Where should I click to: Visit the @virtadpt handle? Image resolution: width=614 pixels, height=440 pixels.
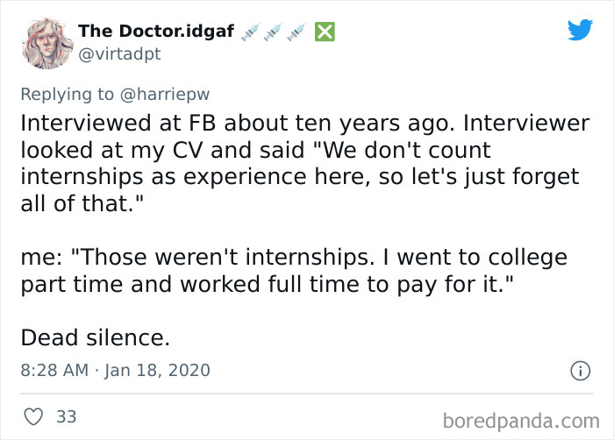119,53
